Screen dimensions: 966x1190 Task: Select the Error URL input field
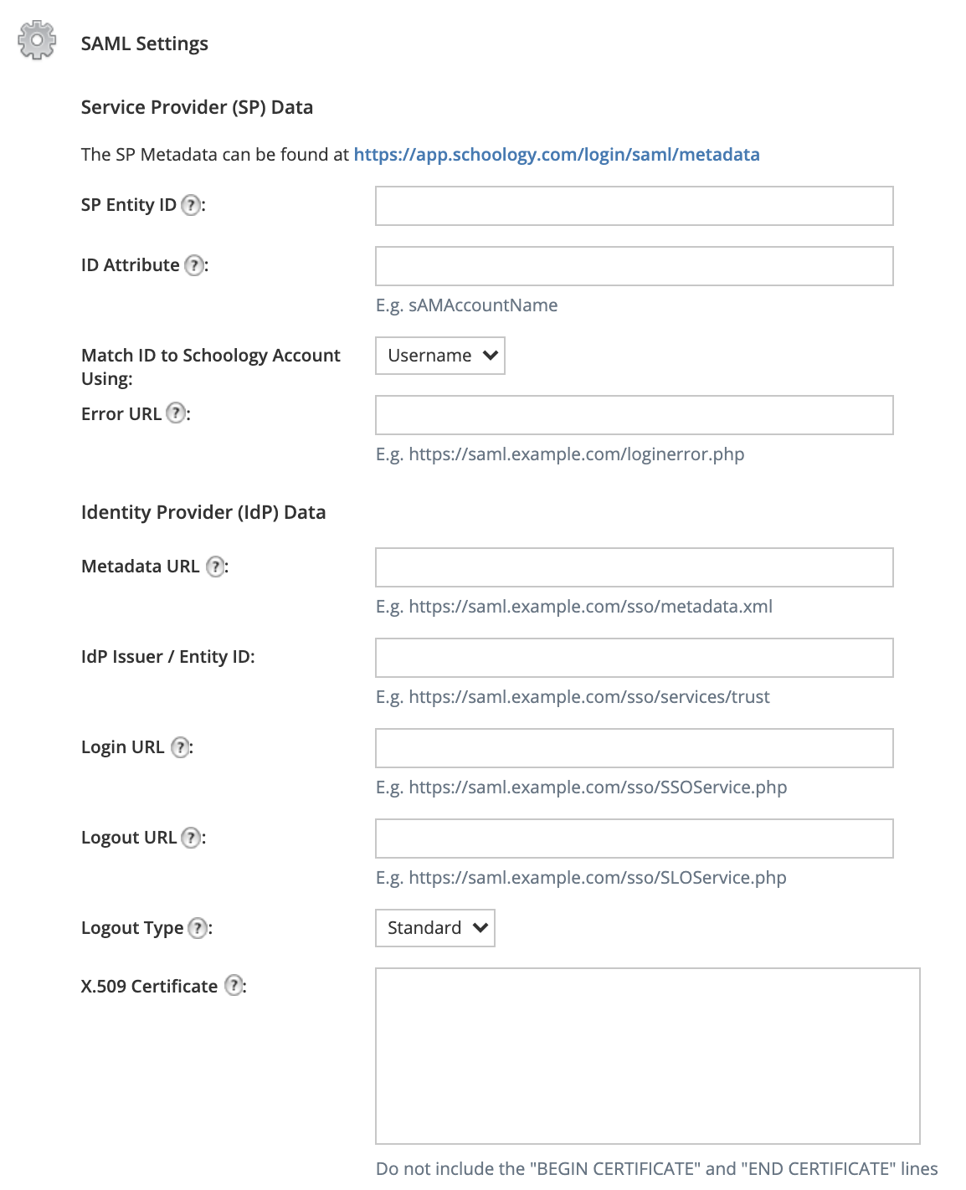pos(634,415)
